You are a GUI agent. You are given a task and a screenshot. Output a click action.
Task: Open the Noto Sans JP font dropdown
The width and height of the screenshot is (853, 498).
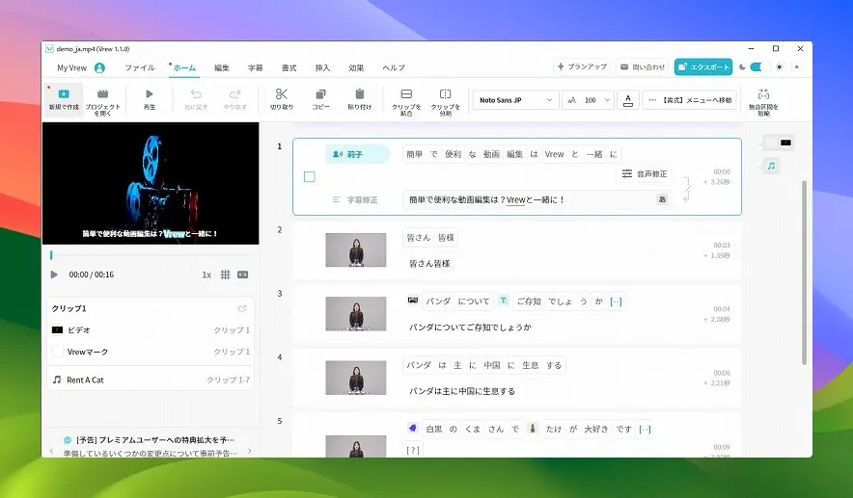(x=515, y=100)
